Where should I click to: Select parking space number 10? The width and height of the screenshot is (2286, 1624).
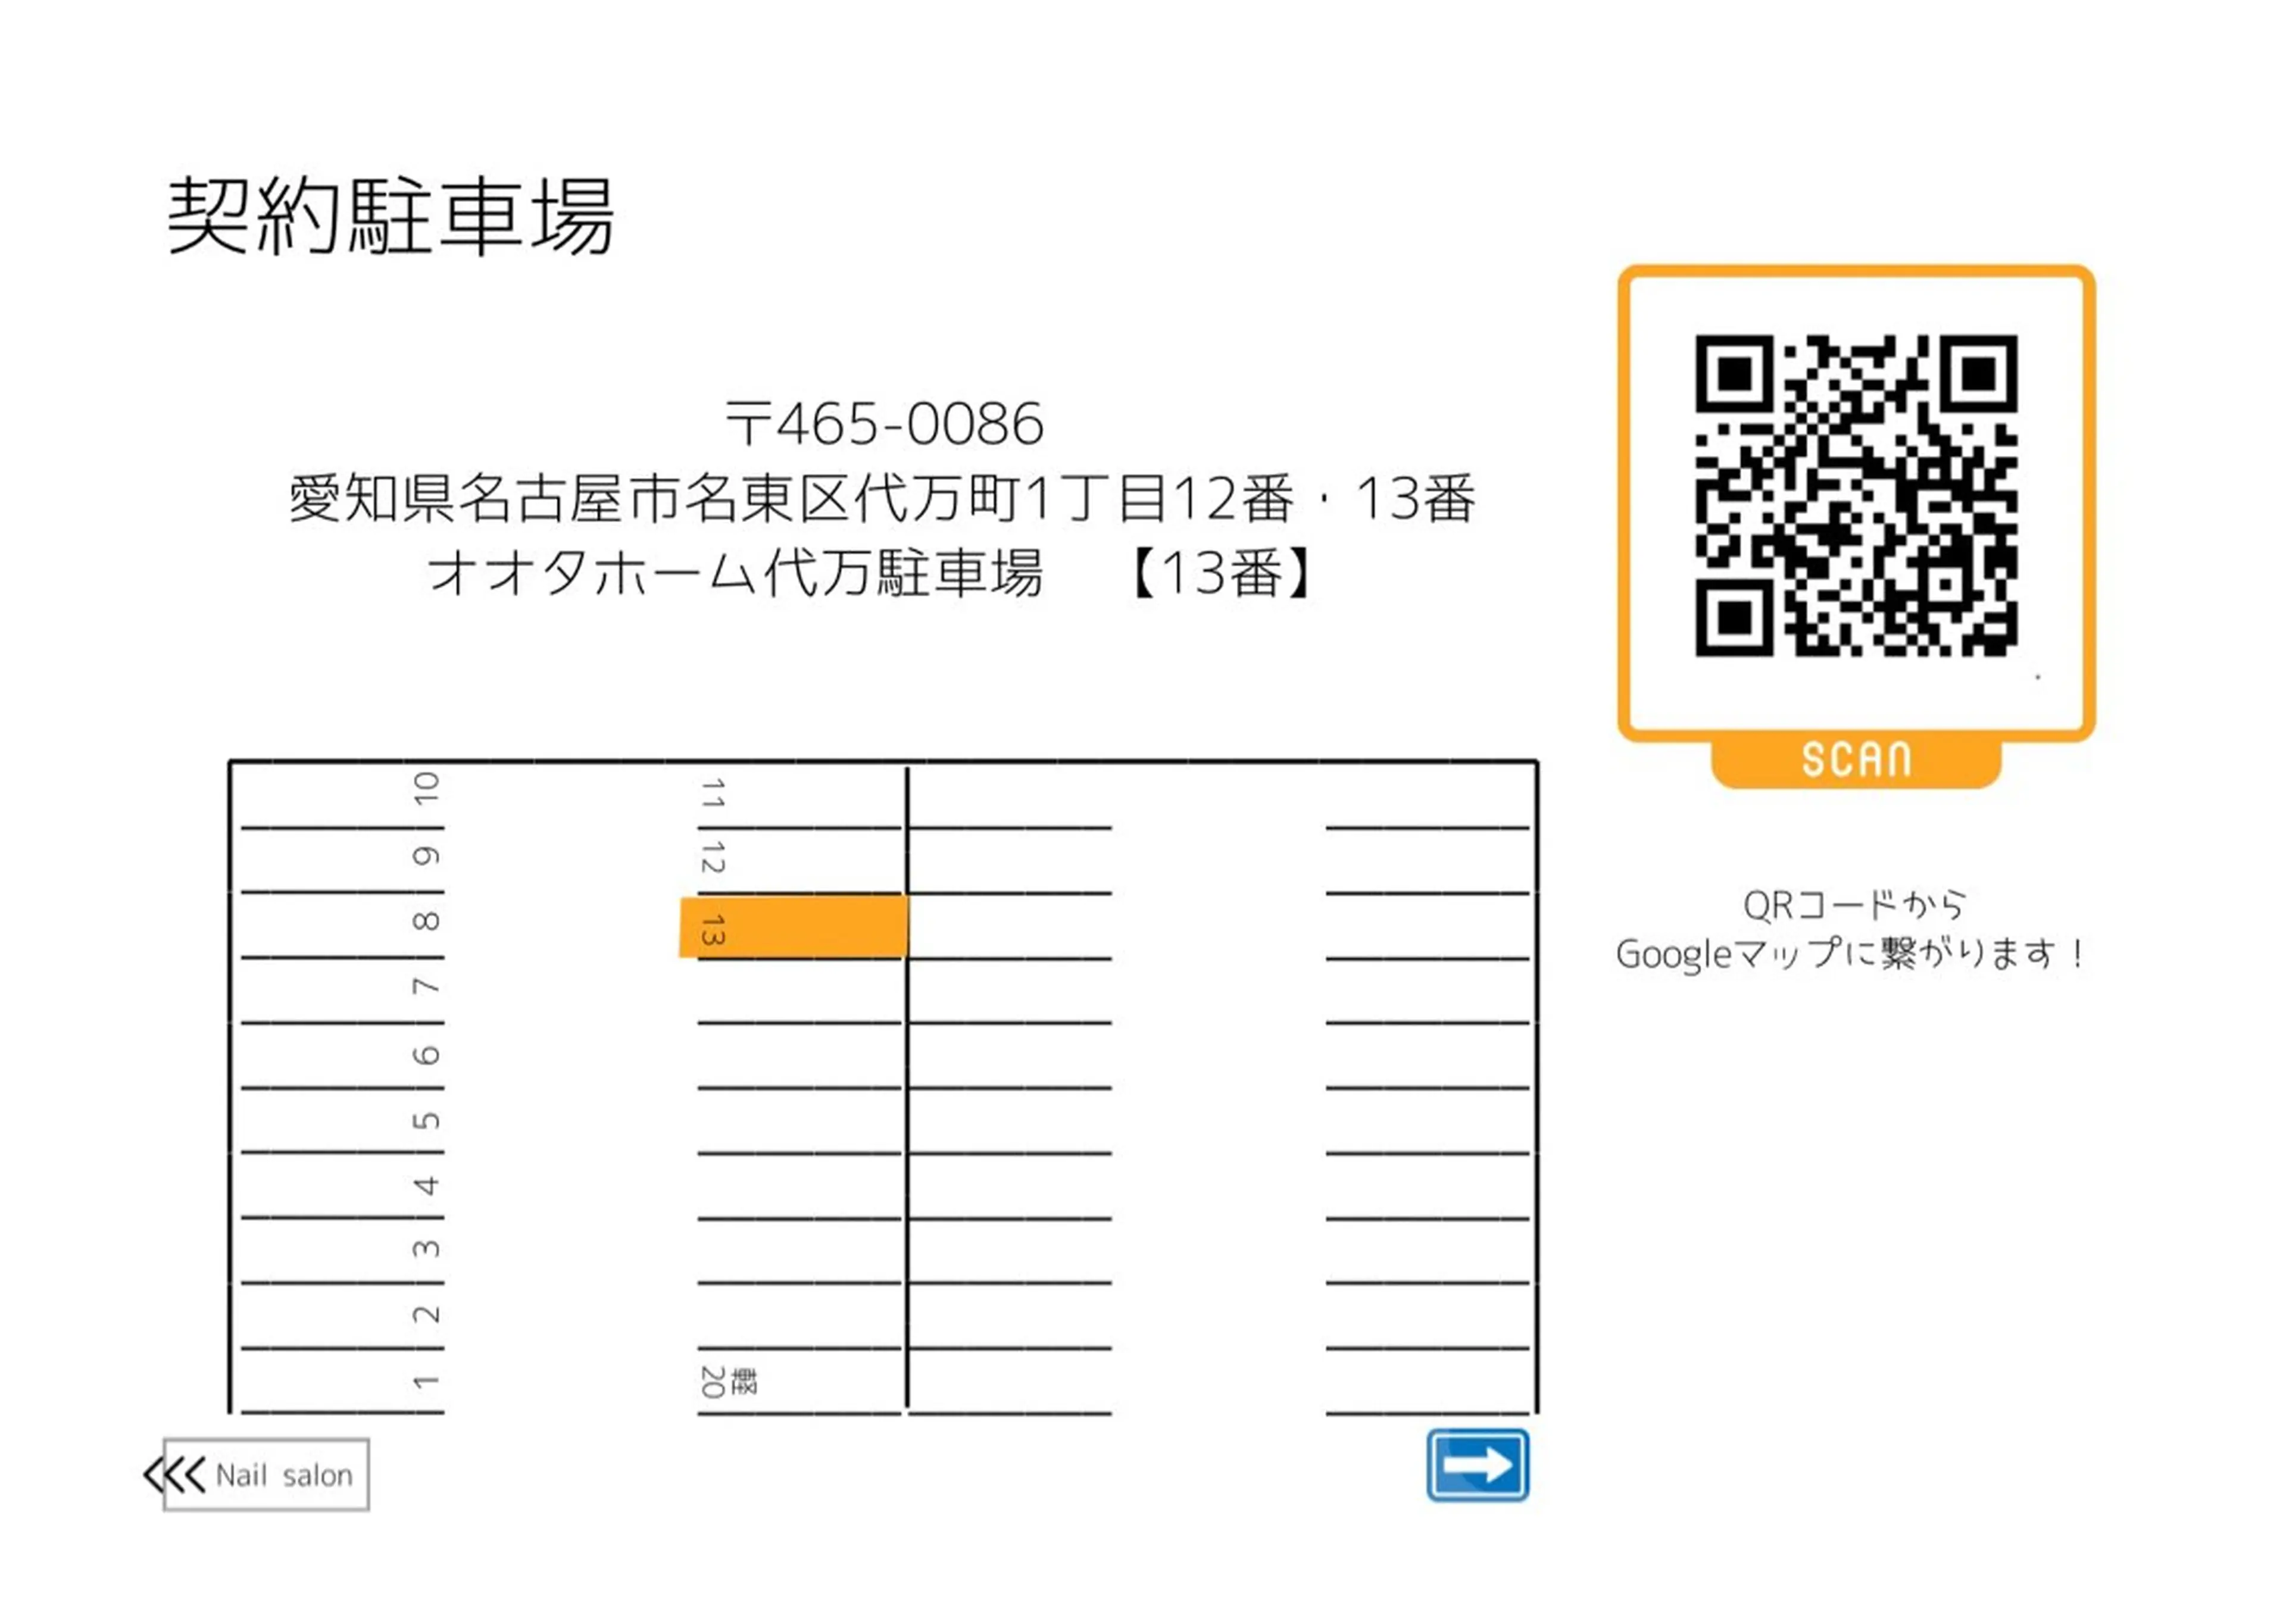tap(427, 790)
